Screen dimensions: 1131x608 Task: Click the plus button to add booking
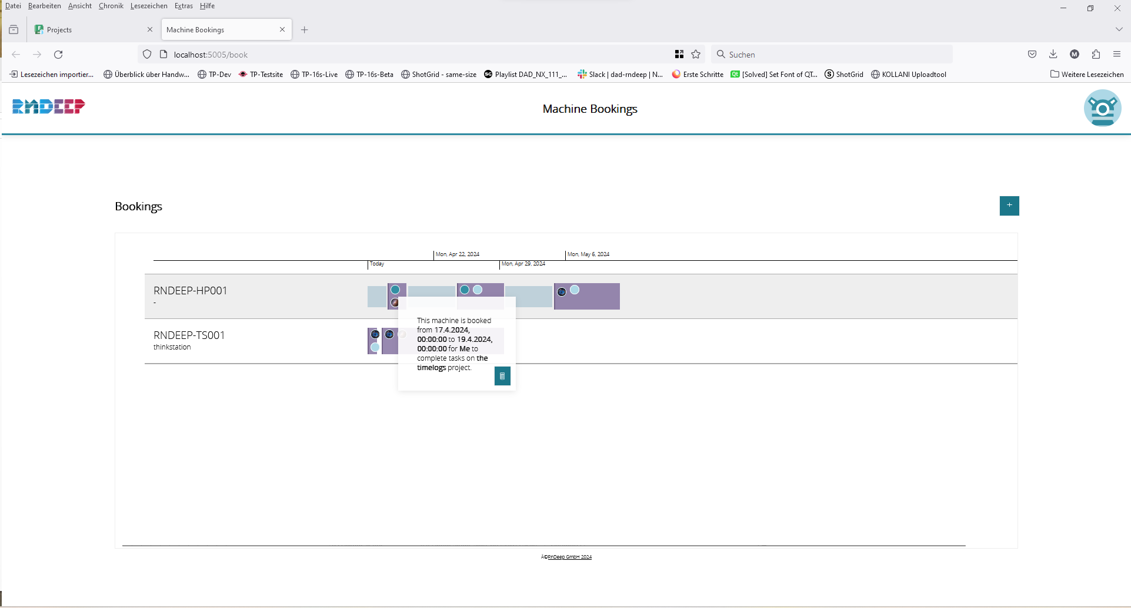point(1009,206)
